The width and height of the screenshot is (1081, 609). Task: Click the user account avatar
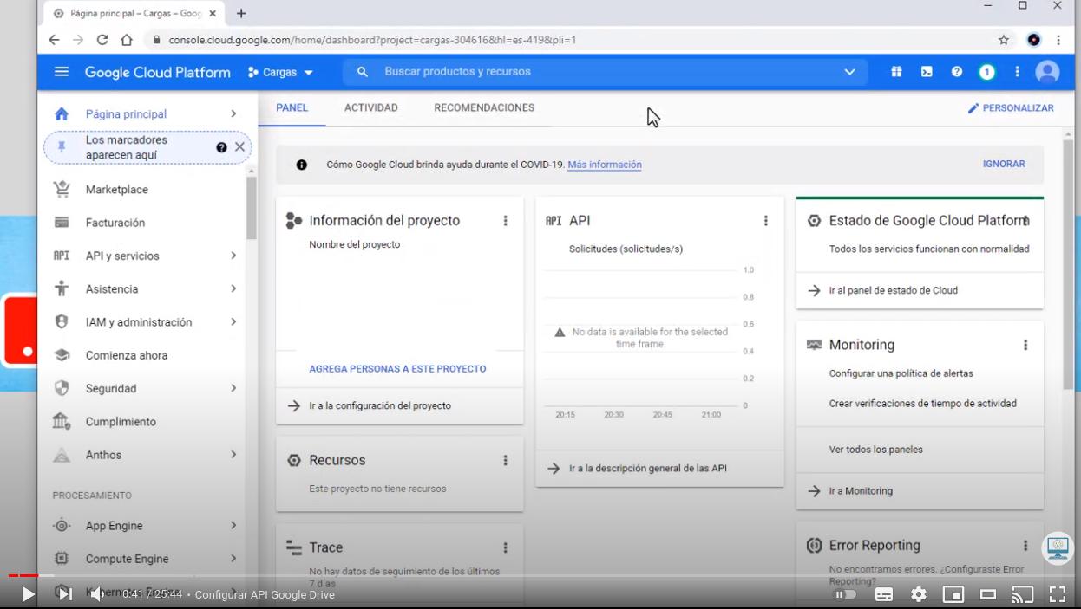pyautogui.click(x=1047, y=72)
